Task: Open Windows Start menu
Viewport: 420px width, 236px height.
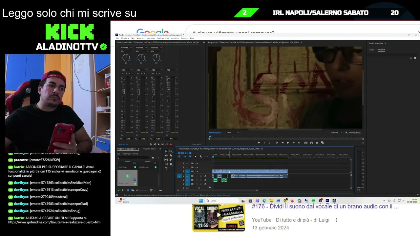Action: (201, 201)
